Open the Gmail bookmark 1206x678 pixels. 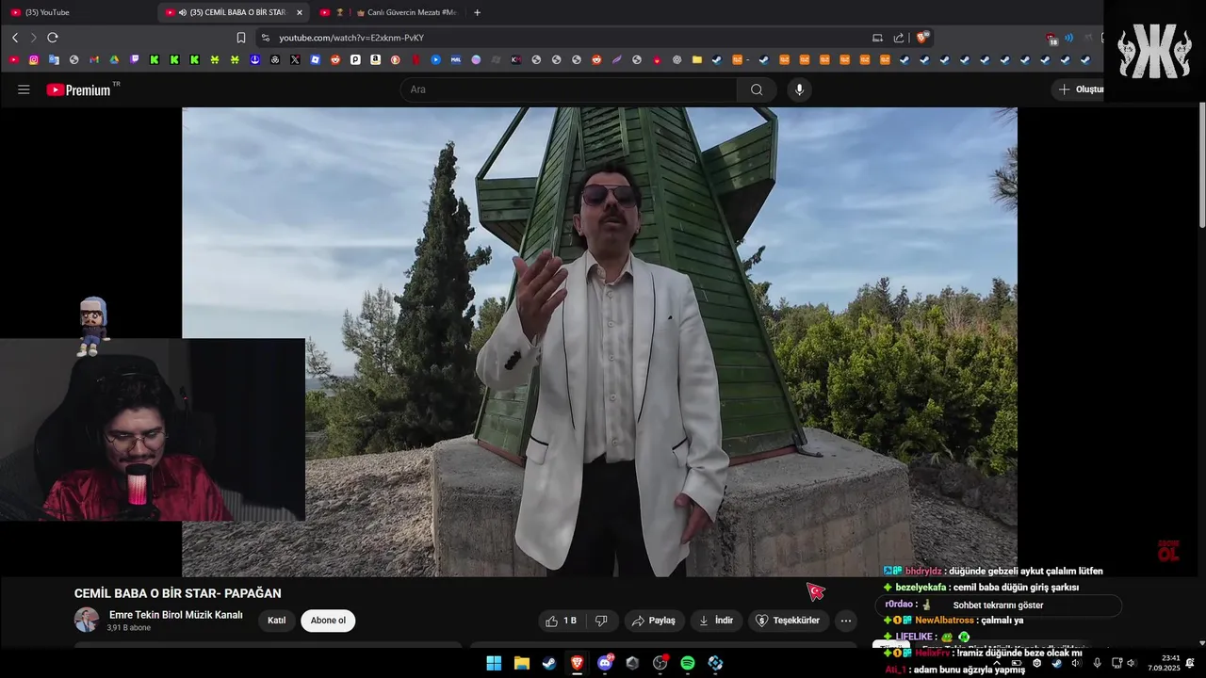94,59
